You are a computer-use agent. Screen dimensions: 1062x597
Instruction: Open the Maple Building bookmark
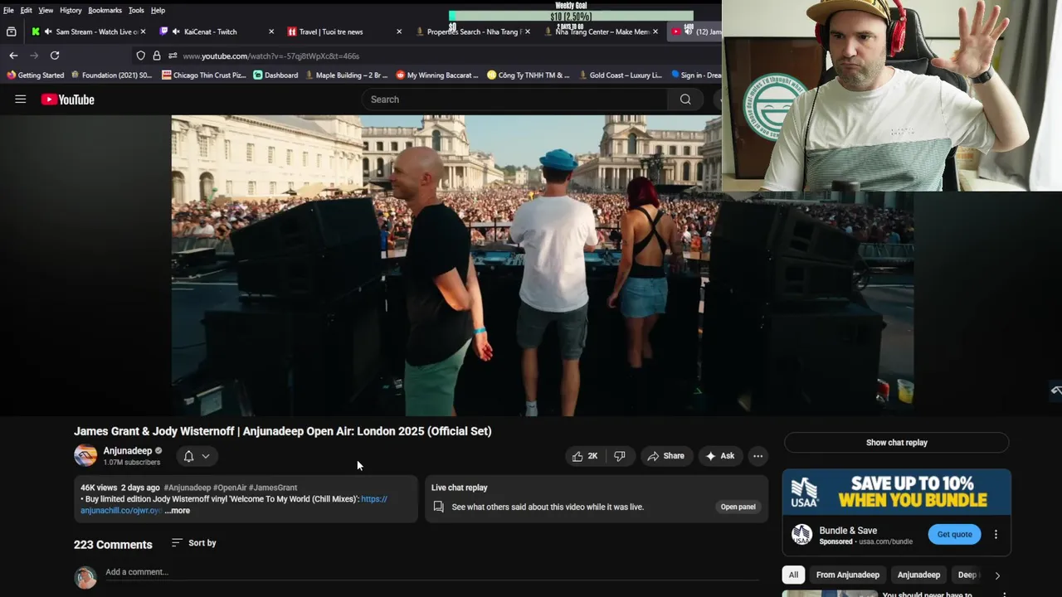pos(347,75)
